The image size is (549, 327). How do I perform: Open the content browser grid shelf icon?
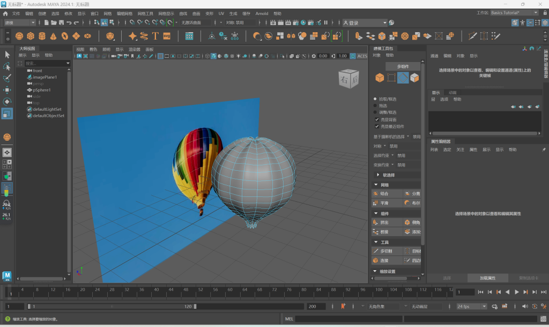click(x=189, y=36)
